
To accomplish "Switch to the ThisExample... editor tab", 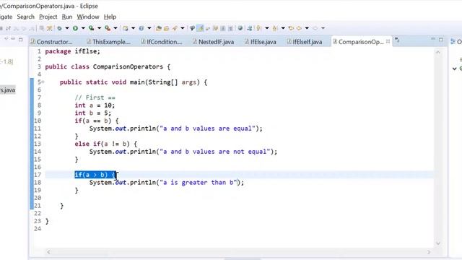I will click(x=108, y=42).
